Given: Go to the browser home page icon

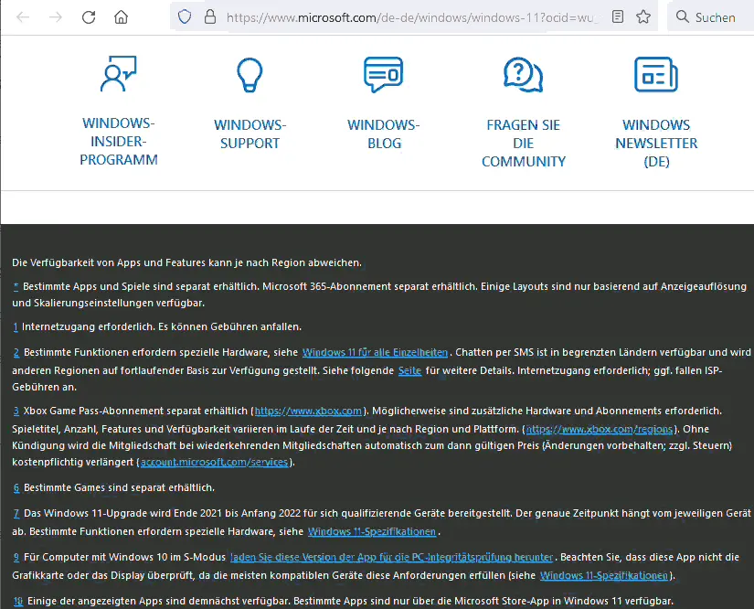Looking at the screenshot, I should click(121, 17).
